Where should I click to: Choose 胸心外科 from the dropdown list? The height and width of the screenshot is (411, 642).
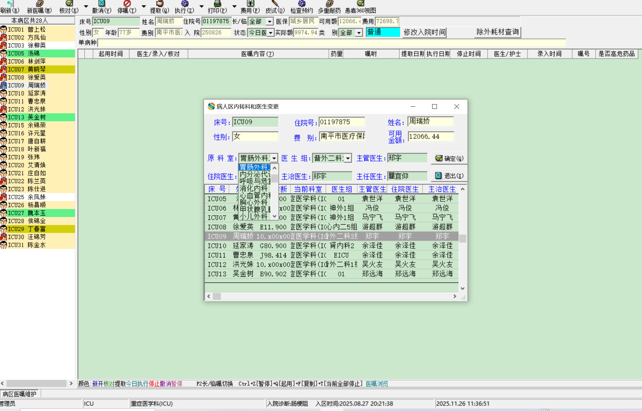click(253, 202)
